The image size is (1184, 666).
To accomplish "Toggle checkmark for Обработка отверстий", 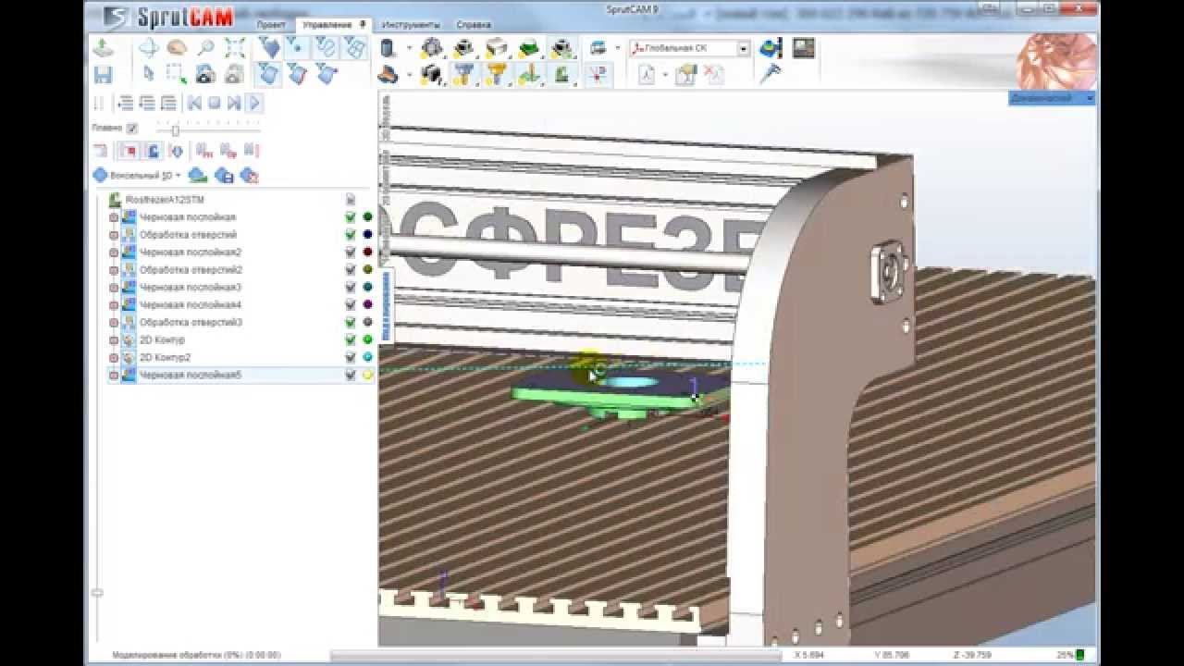I will [351, 235].
